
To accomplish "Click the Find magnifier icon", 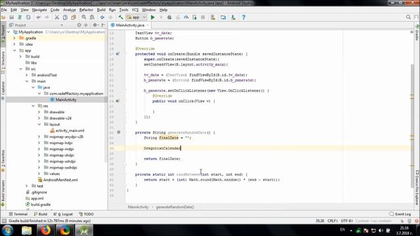I will click(84, 18).
